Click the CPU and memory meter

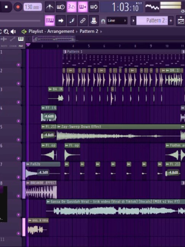click(x=171, y=5)
